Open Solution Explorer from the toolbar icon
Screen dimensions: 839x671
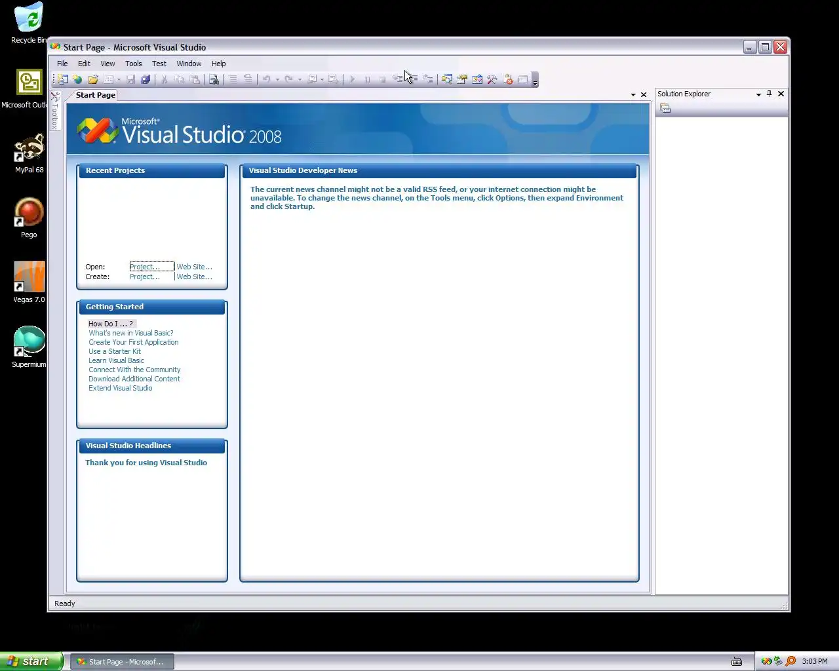point(446,79)
